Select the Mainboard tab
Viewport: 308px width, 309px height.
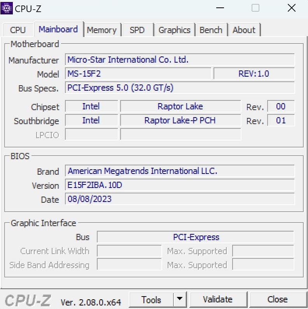click(58, 29)
